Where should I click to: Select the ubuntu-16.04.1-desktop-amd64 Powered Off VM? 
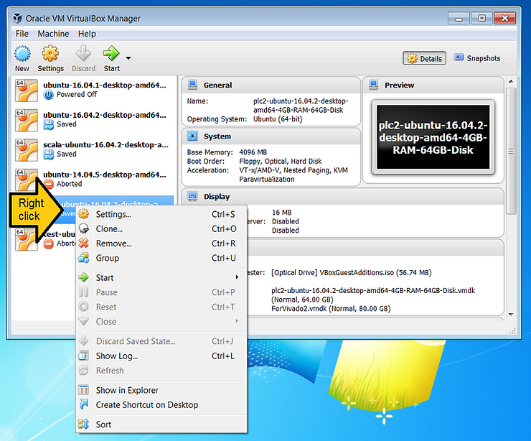[94, 90]
